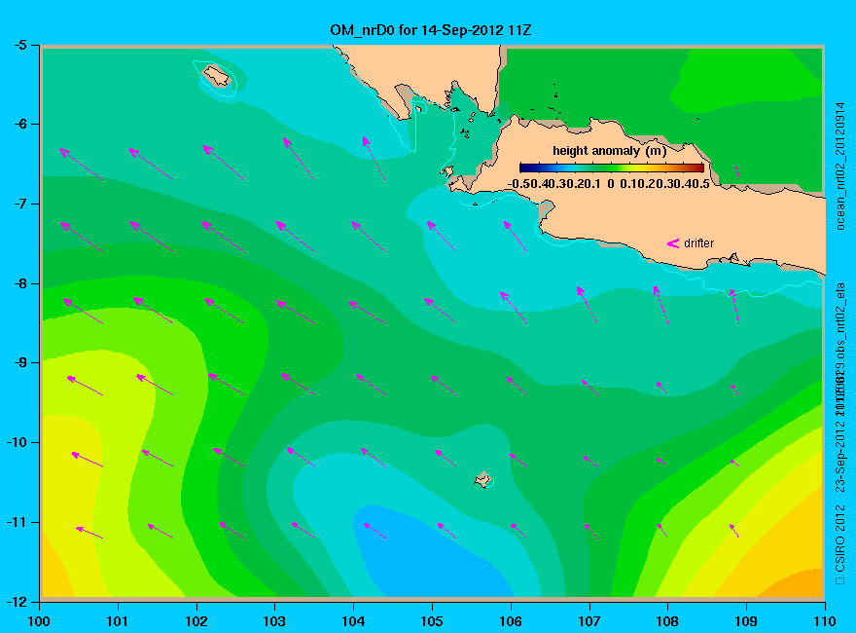The image size is (856, 633).
Task: Click the y-axis label -7
Action: pos(18,204)
